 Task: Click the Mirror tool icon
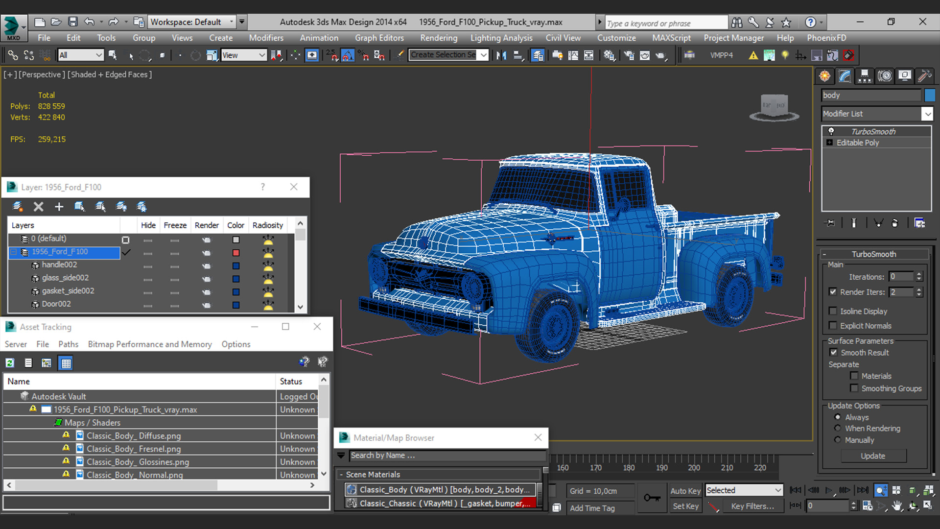(501, 55)
